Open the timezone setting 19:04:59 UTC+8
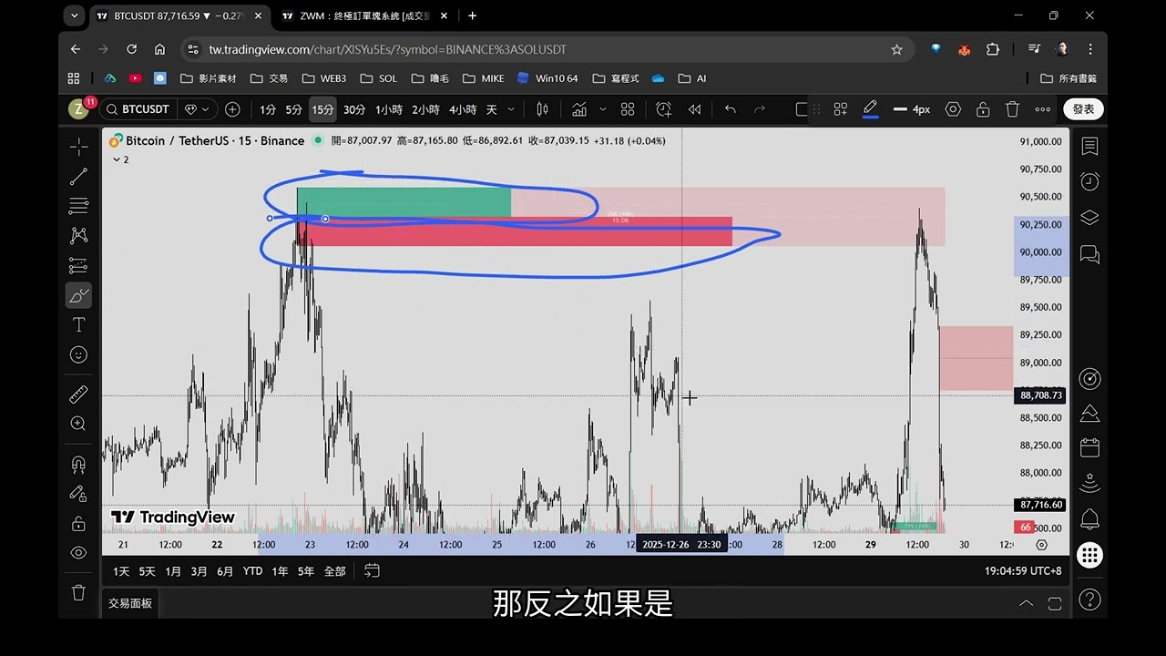The image size is (1166, 656). (1022, 571)
